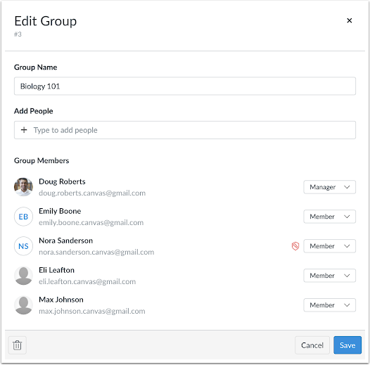The height and width of the screenshot is (365, 370).
Task: Open Eli Leafton's role dropdown
Action: click(x=329, y=276)
